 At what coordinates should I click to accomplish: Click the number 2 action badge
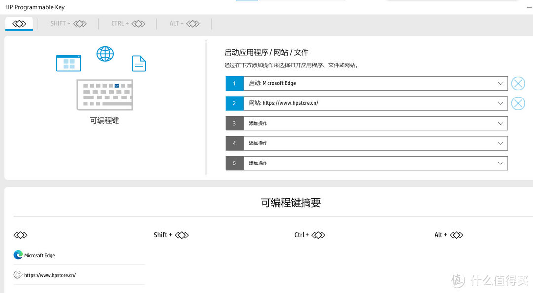pos(234,103)
